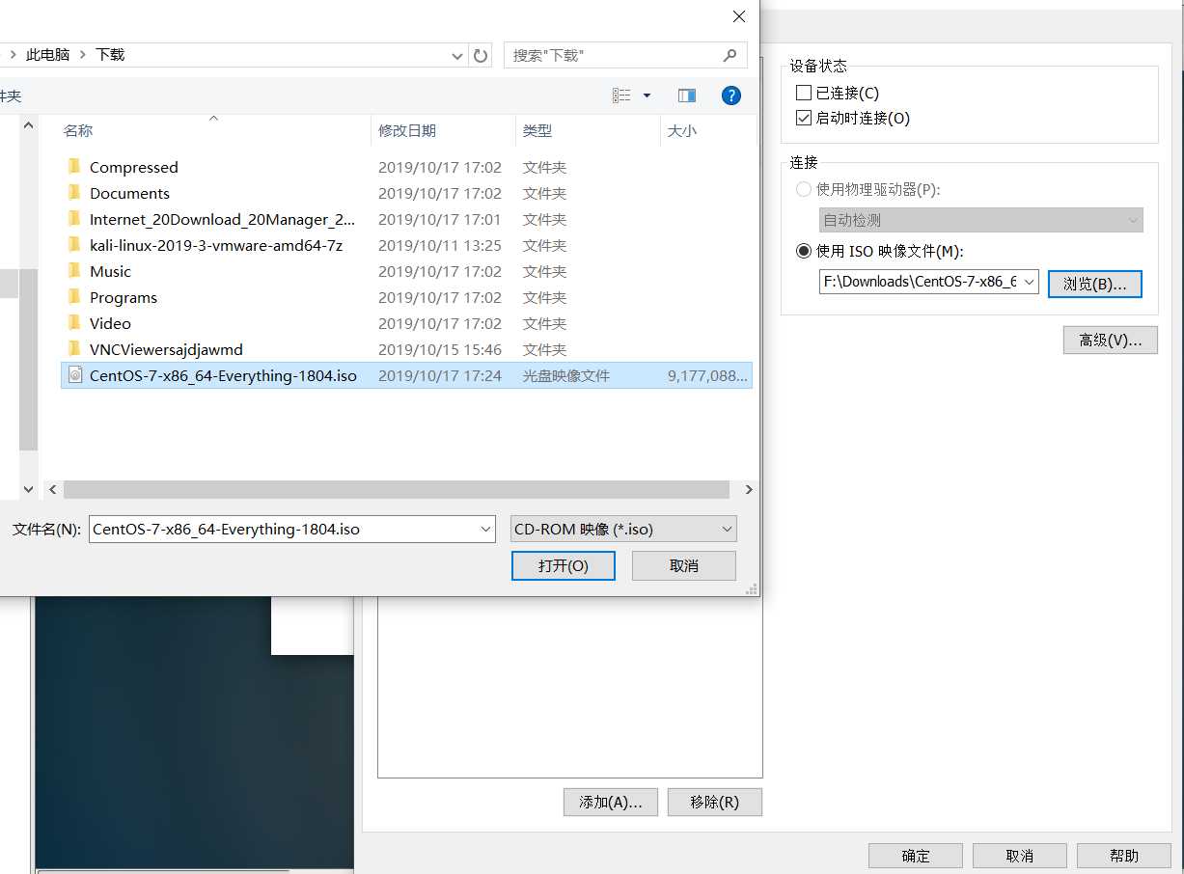Viewport: 1184px width, 874px height.
Task: Click the Internet_20Download_20Manager folder icon
Action: [74, 219]
